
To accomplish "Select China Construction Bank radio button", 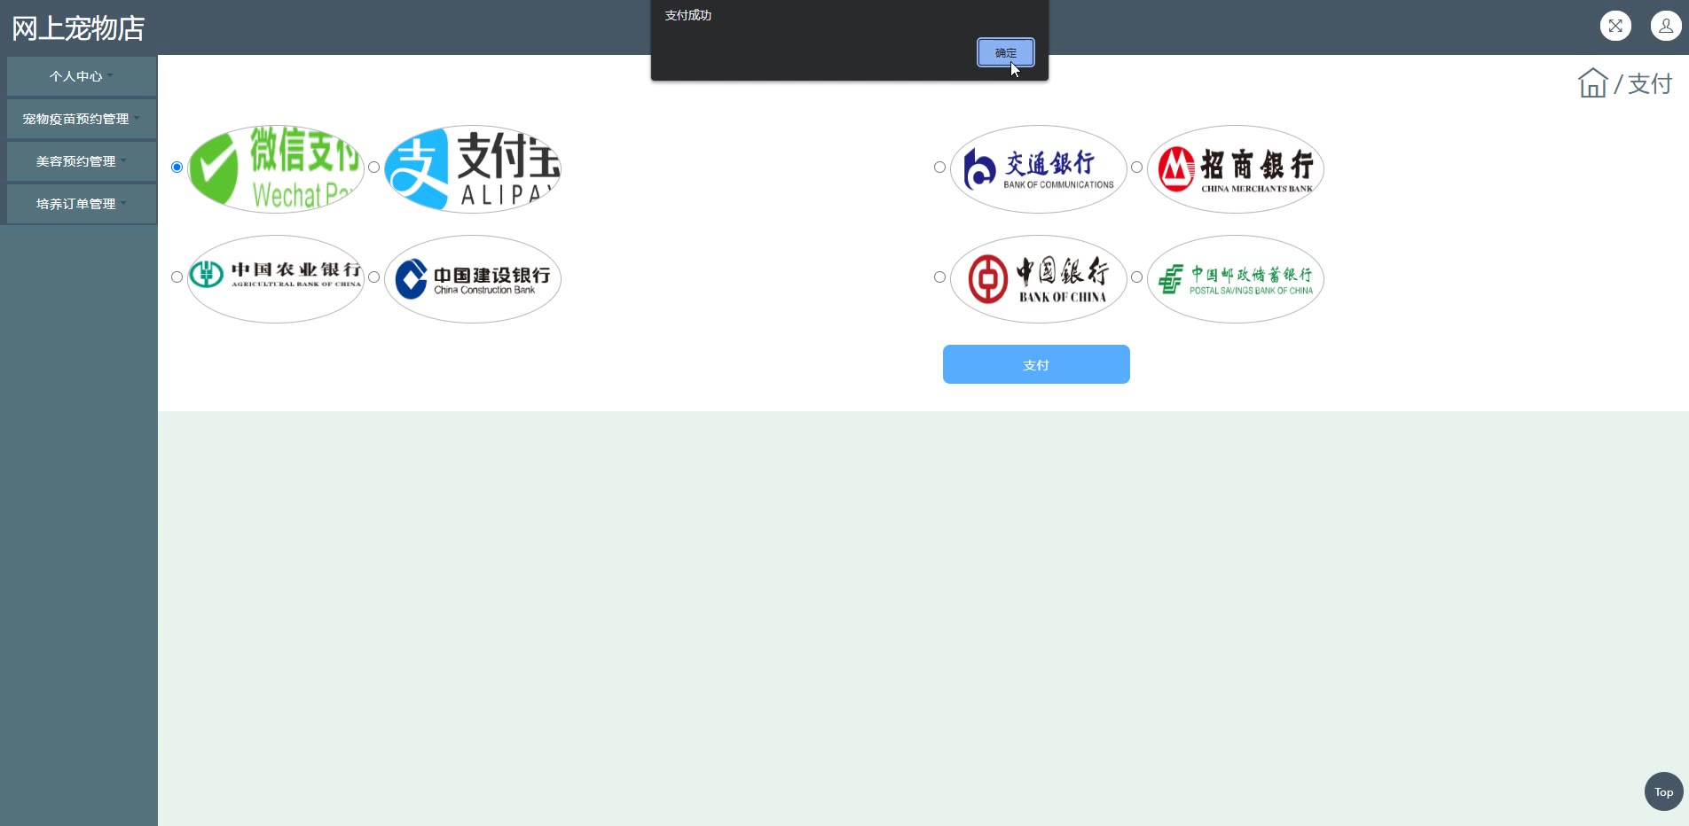I will click(374, 277).
